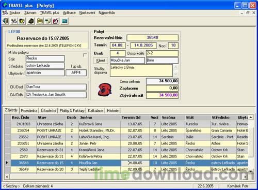Click the TRAVEL plus title bar globe icon

coord(4,5)
